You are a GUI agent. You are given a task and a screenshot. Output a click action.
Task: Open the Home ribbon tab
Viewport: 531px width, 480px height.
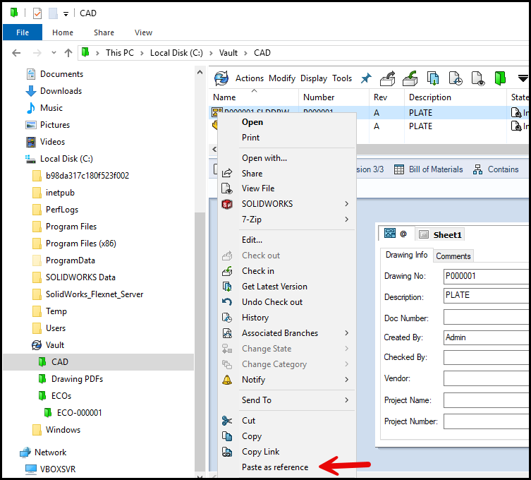[x=63, y=32]
